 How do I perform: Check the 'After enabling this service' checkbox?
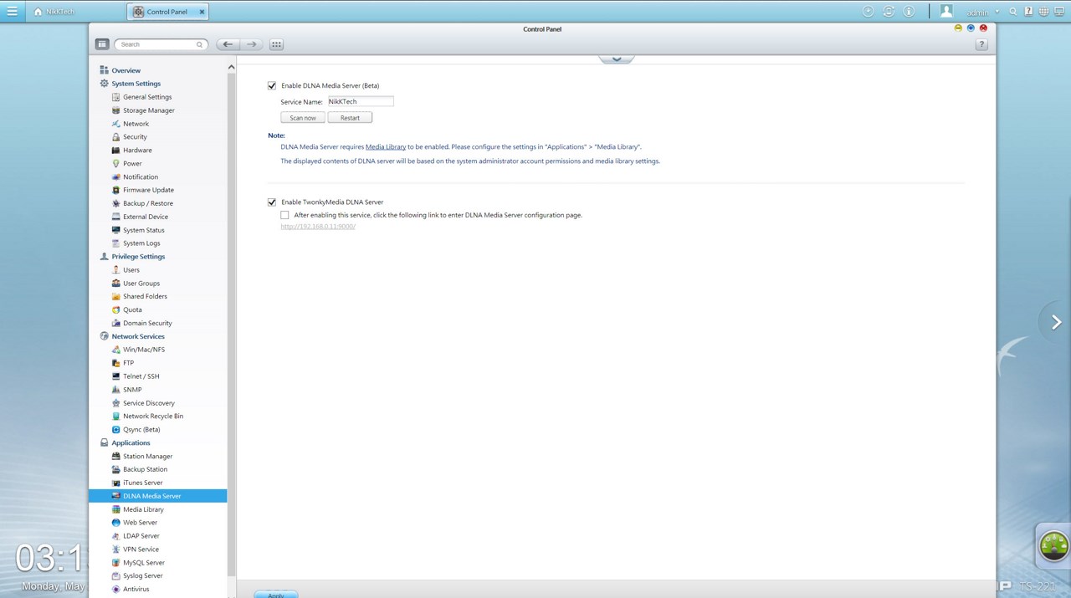coord(284,215)
